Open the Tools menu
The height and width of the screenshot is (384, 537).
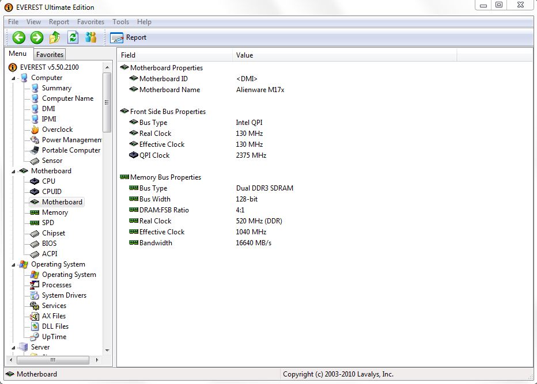coord(120,22)
